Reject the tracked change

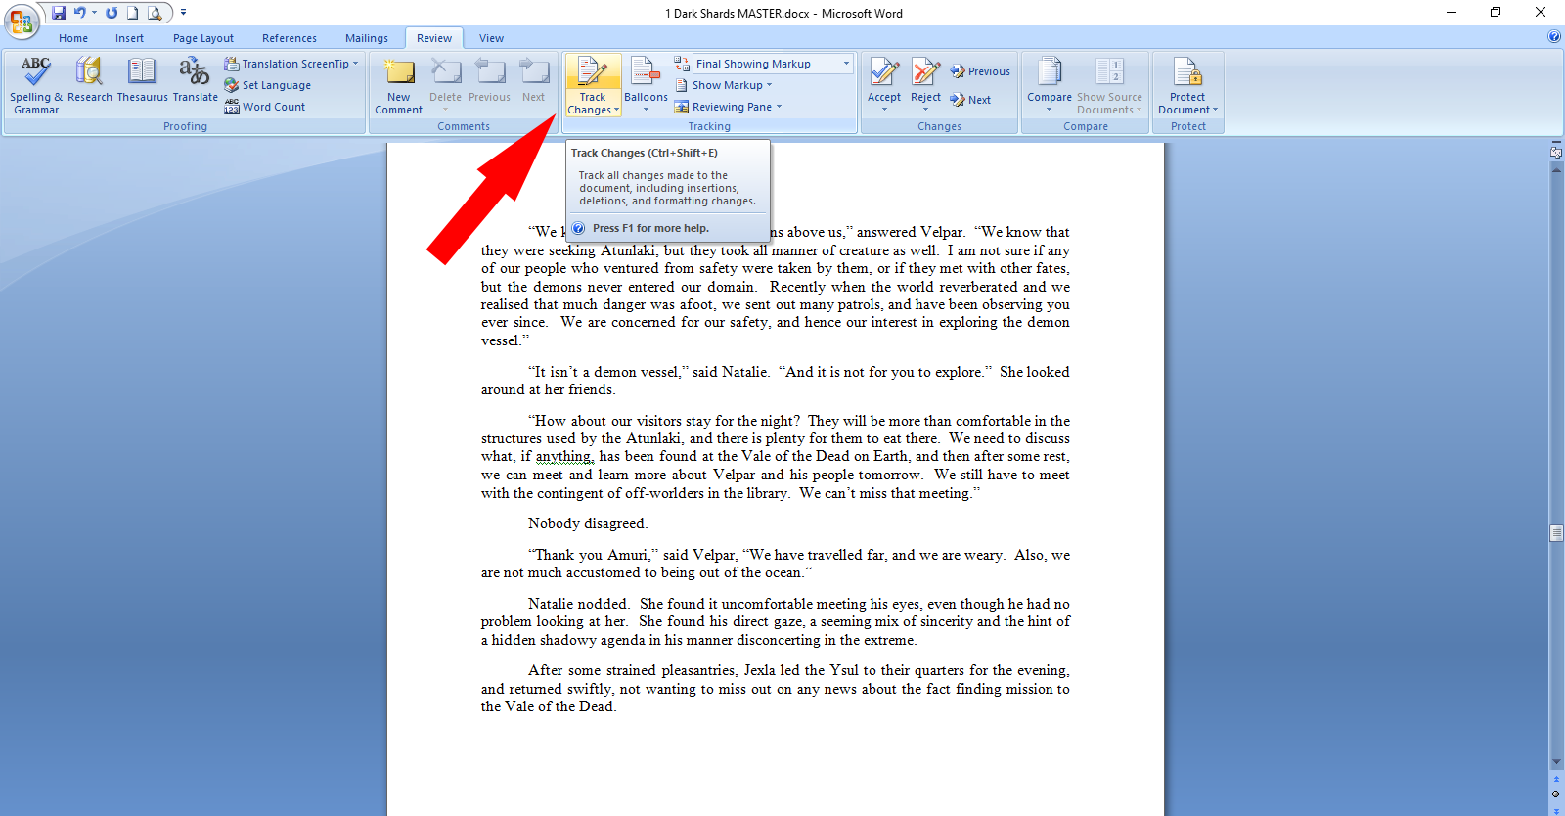coord(925,73)
